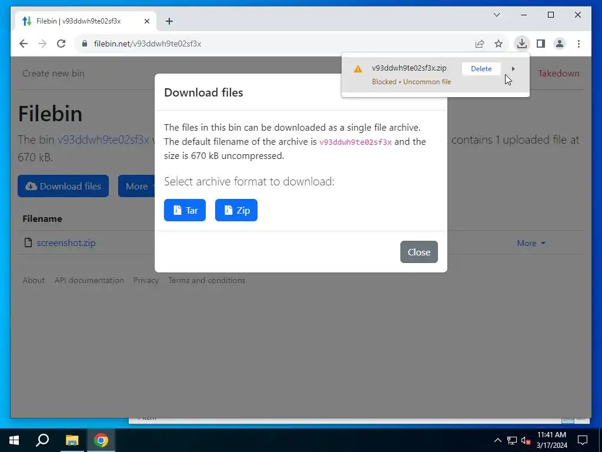Viewport: 602px width, 452px height.
Task: Open a new tab with plus button
Action: 169,21
